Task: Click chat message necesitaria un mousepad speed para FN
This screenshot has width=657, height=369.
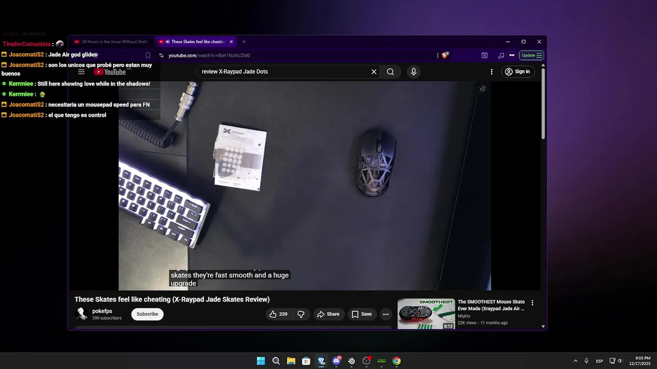Action: coord(99,105)
